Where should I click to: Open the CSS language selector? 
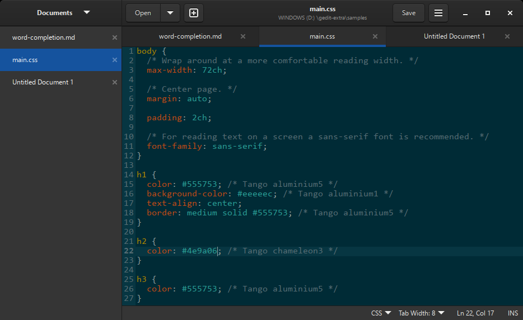(x=381, y=313)
